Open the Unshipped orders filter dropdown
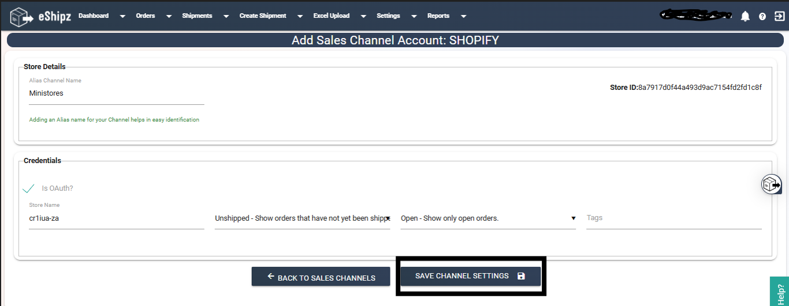 click(x=303, y=218)
